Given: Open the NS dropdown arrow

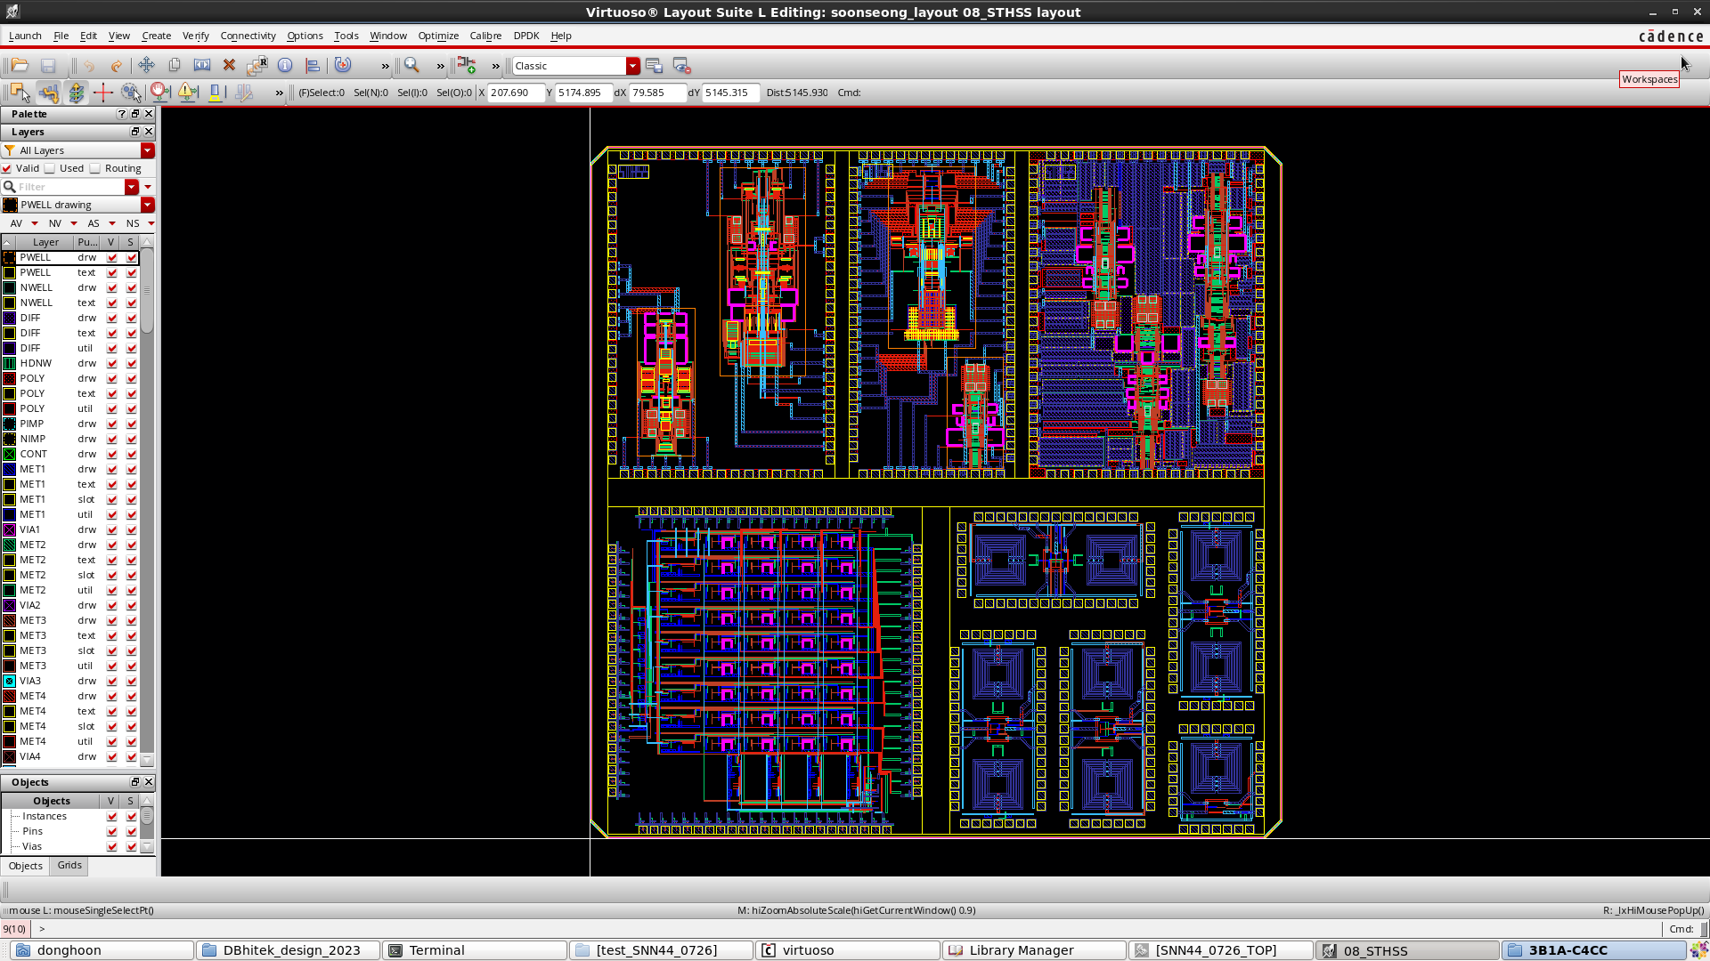Looking at the screenshot, I should coord(151,223).
